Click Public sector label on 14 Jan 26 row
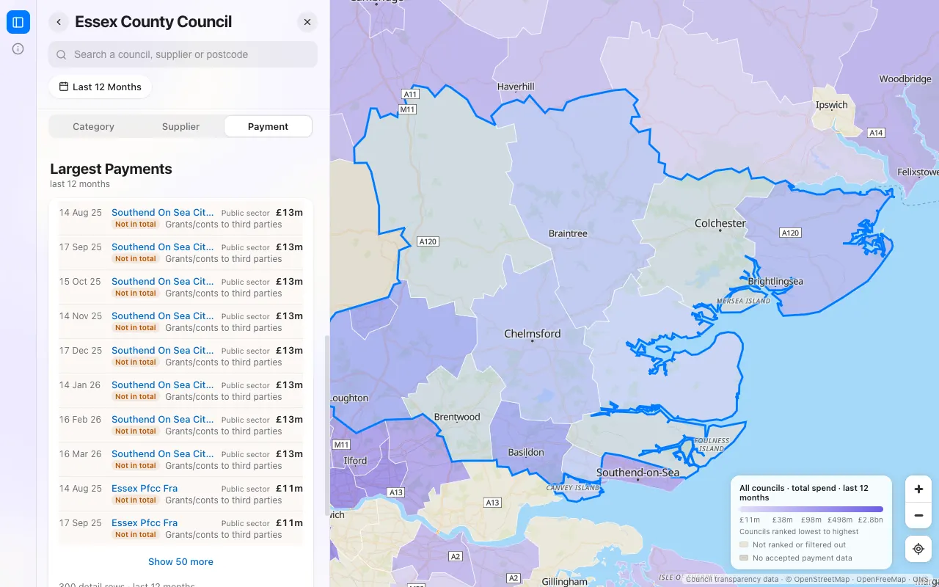Image resolution: width=939 pixels, height=587 pixels. [x=246, y=385]
